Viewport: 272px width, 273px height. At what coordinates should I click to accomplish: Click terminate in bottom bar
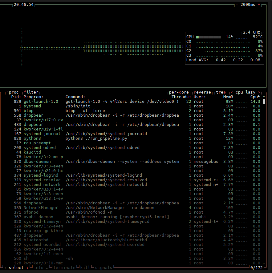pyautogui.click(x=64, y=267)
